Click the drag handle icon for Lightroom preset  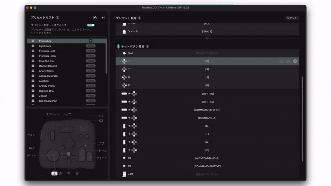(x=33, y=46)
